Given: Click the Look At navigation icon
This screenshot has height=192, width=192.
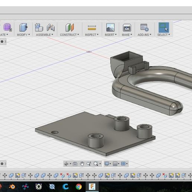Looking at the screenshot, I should point(75,164).
